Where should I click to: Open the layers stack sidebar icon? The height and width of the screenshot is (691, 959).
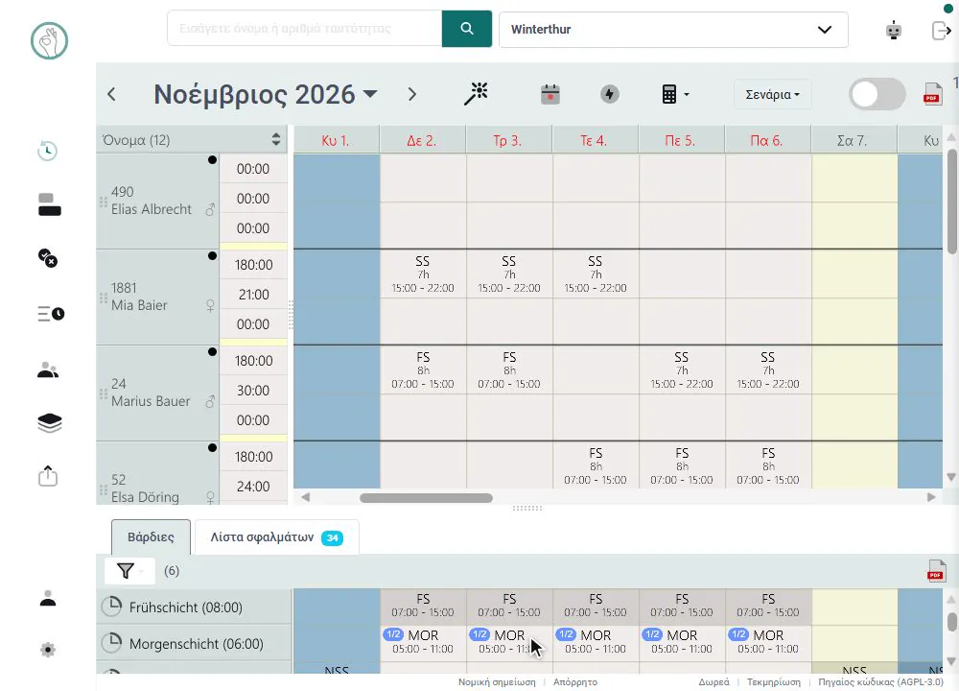[50, 423]
